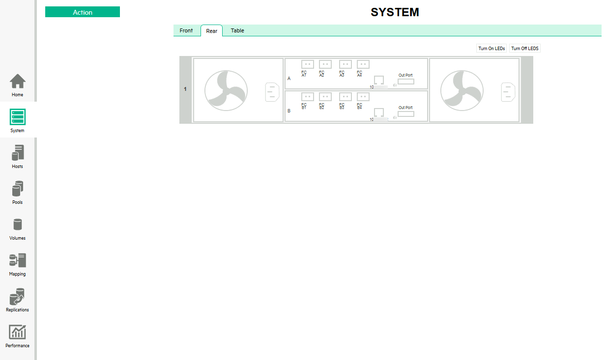Open the Action menu
Viewport: 606px width, 360px height.
point(83,12)
